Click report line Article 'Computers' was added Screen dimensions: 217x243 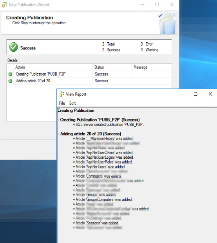(x=99, y=176)
